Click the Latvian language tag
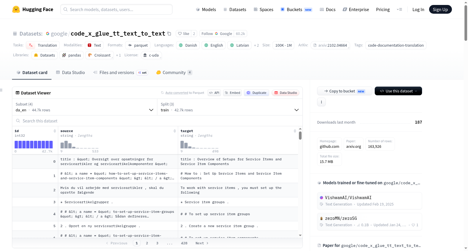The height and width of the screenshot is (251, 468). pos(239,45)
